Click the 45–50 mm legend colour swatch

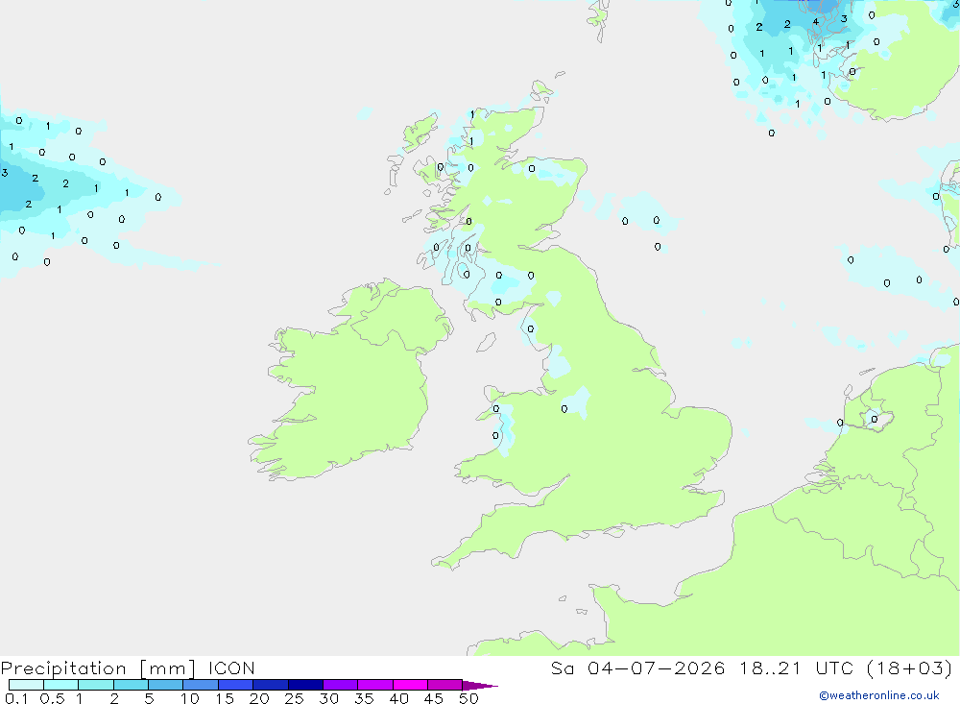tap(444, 685)
